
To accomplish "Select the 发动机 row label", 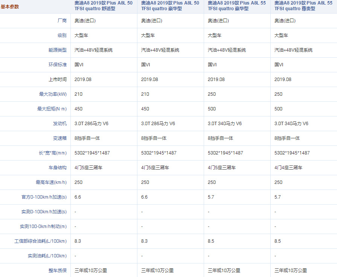I will click(x=60, y=124).
